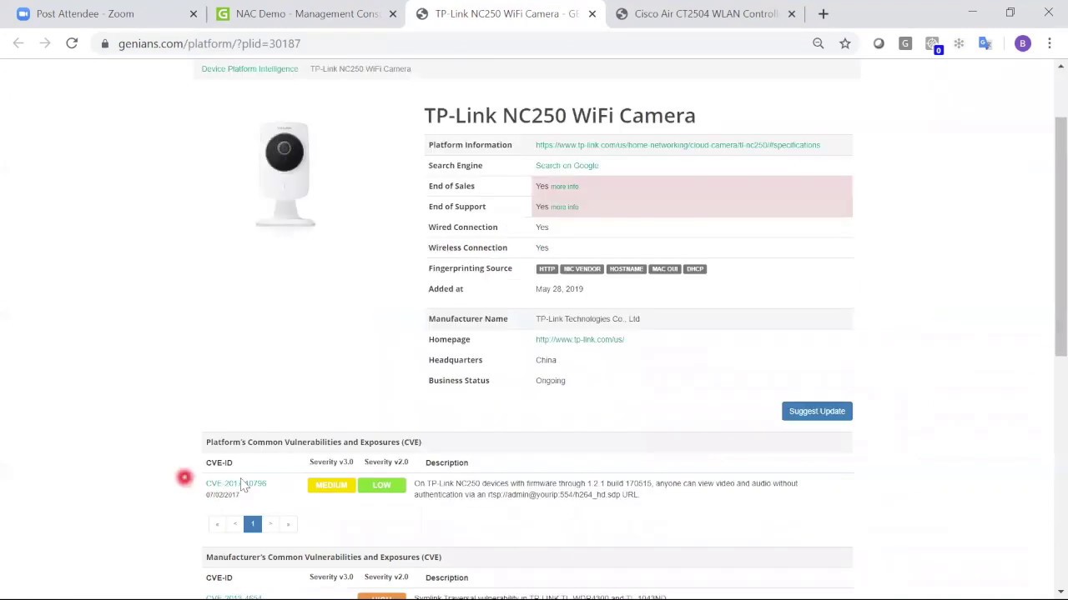Click the 07/02/2017 CVE date

click(x=222, y=495)
